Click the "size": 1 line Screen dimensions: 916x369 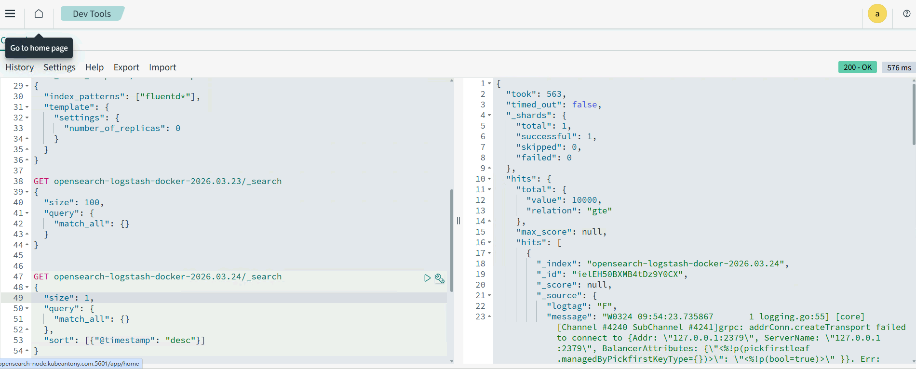[x=69, y=298]
